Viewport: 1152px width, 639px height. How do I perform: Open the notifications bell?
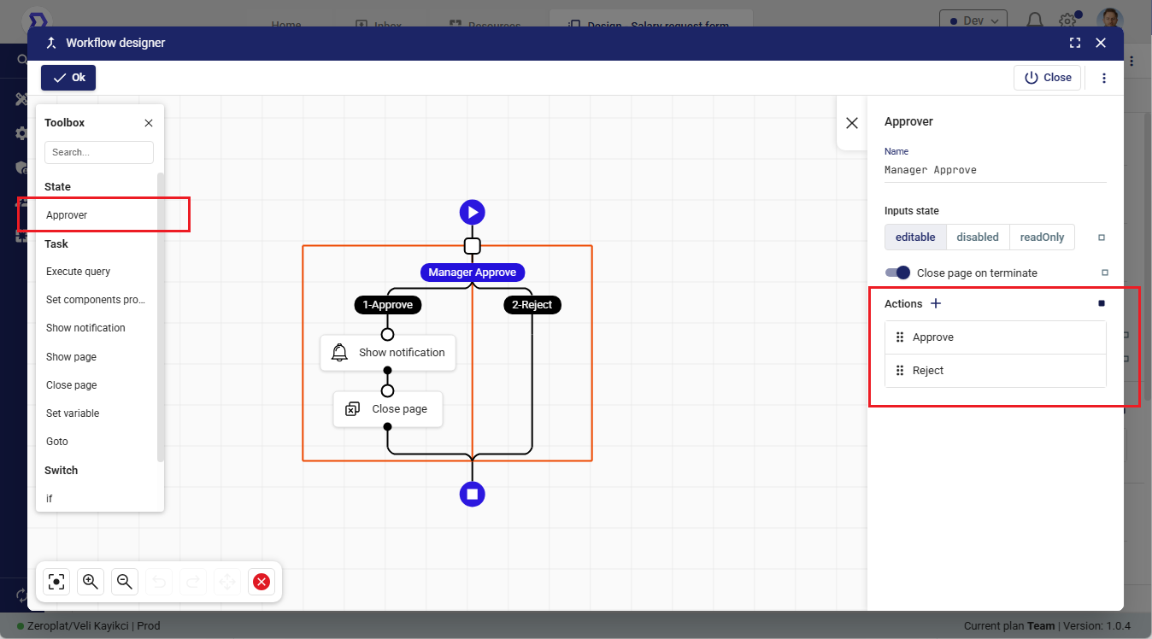point(1034,21)
